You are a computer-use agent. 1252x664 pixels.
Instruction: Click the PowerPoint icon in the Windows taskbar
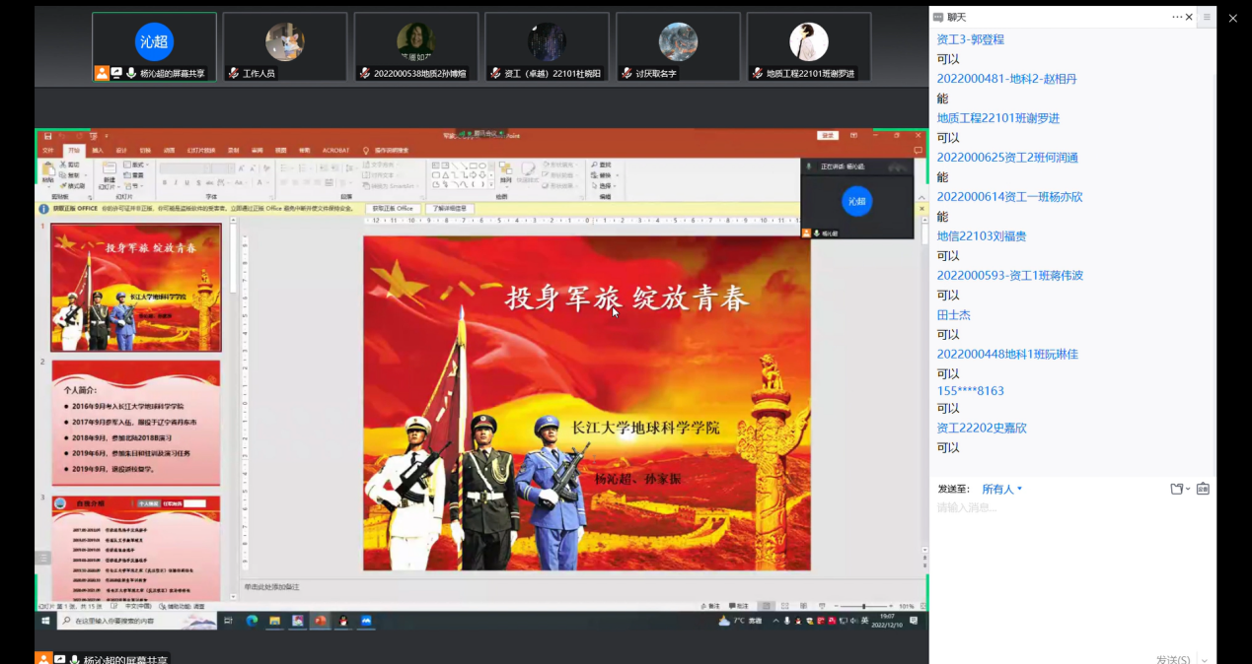click(320, 621)
